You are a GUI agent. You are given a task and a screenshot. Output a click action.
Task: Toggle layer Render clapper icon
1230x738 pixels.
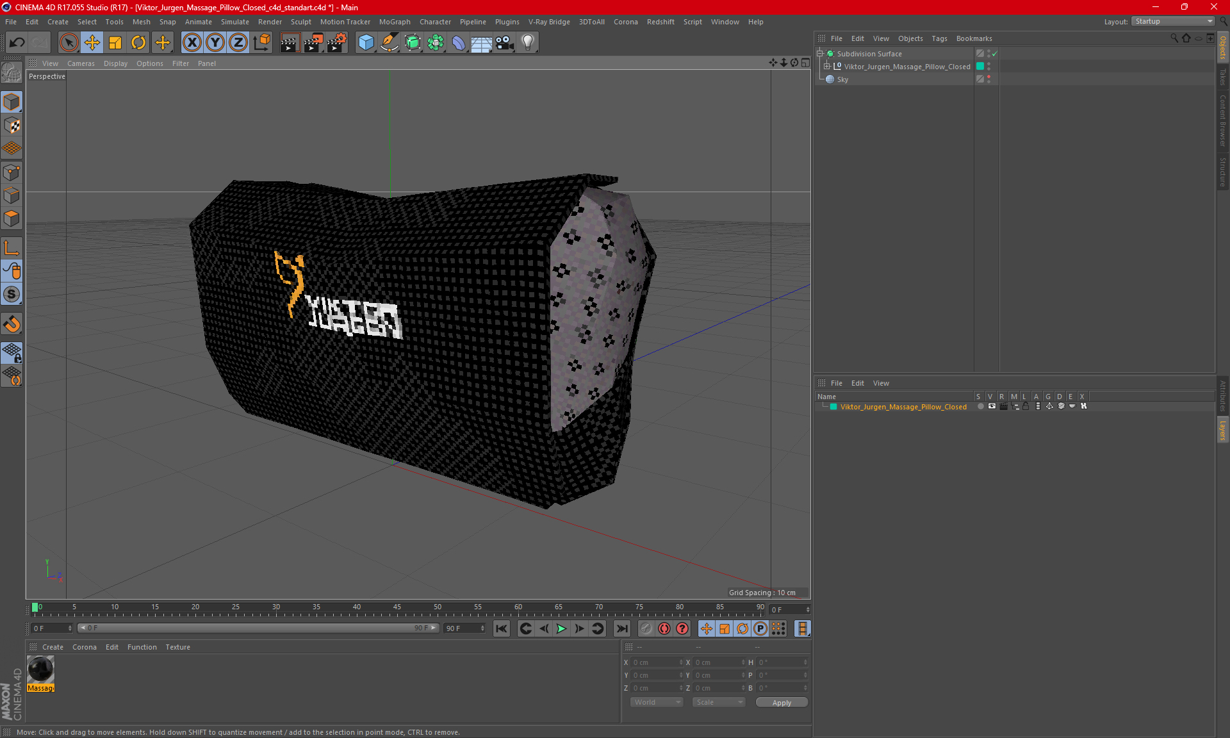[1003, 406]
